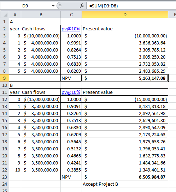Select 3,500,000.00 cash flow in row 18
This screenshot has width=176, height=192.
coord(41,142)
